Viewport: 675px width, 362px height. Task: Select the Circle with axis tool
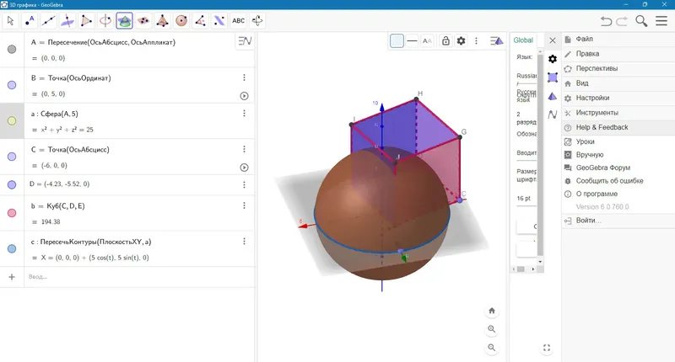click(x=105, y=20)
